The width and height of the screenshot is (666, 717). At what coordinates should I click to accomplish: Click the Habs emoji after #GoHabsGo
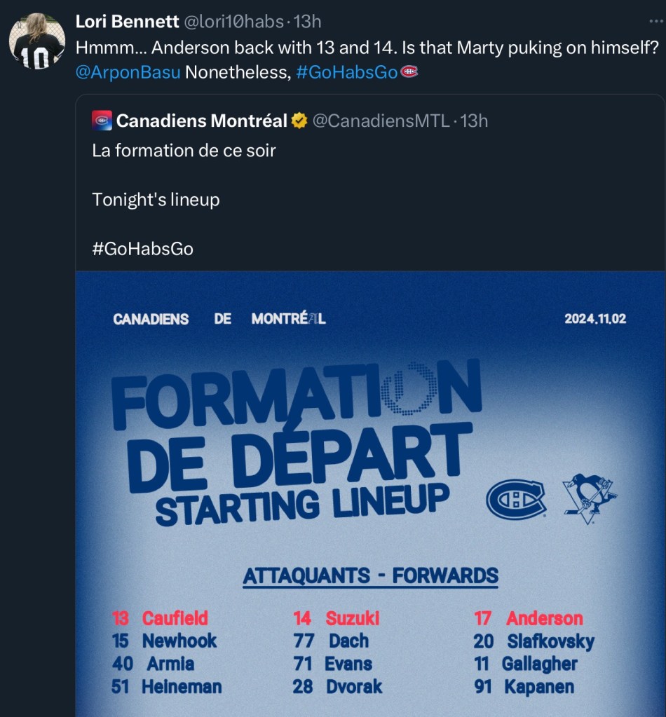click(x=409, y=71)
